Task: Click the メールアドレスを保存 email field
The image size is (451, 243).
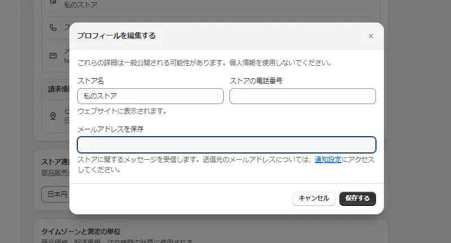Action: pos(227,145)
